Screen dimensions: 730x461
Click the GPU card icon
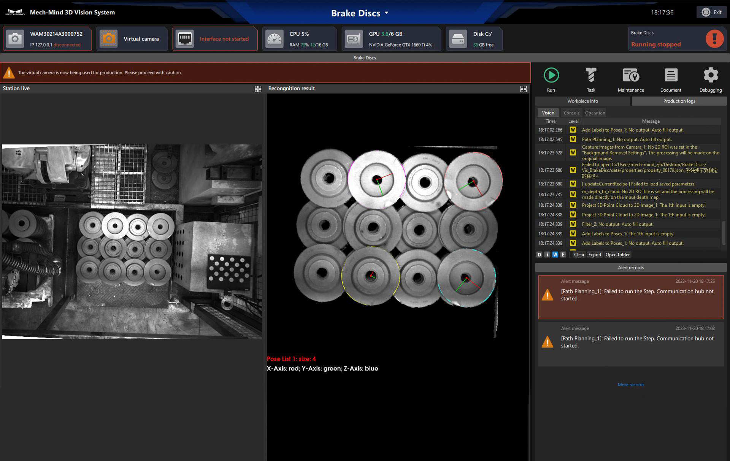point(354,39)
